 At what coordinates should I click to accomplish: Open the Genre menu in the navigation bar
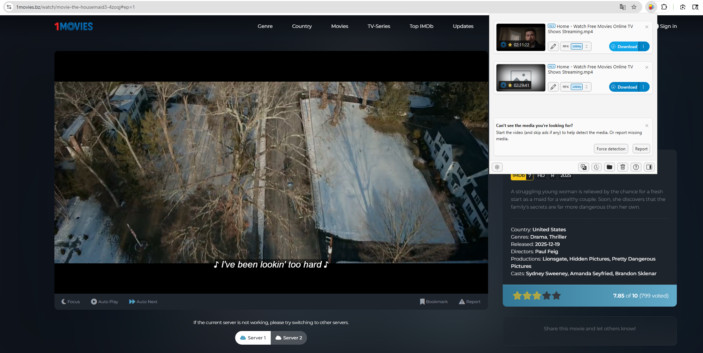tap(265, 26)
